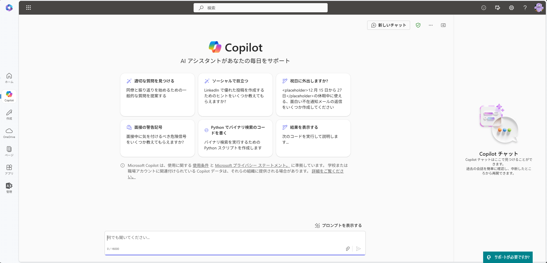The width and height of the screenshot is (547, 263).
Task: Click プロンプトを表示する
Action: (338, 226)
